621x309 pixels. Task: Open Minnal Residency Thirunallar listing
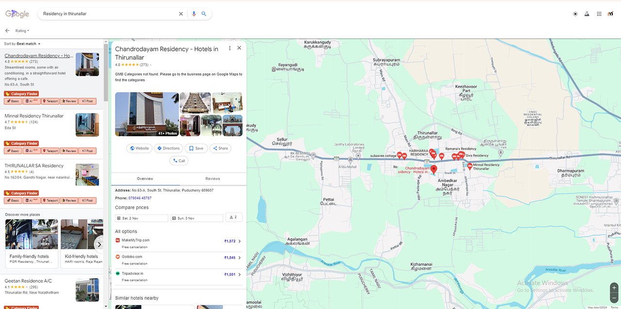click(x=34, y=116)
